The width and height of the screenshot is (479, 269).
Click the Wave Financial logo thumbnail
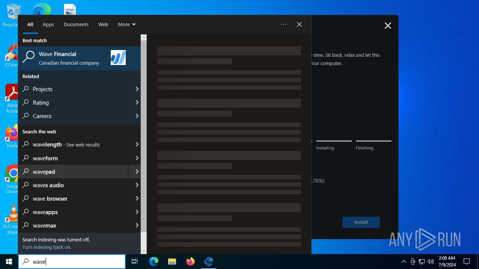click(x=118, y=58)
